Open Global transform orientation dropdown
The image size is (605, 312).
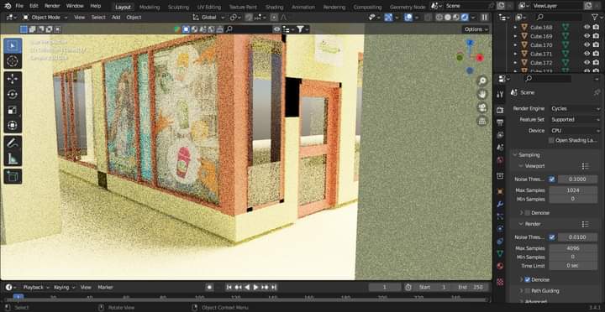pos(208,18)
